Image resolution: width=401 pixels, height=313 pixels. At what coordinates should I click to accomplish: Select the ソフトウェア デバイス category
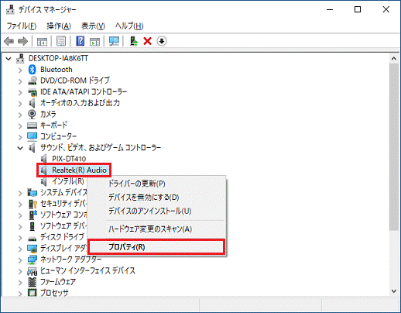click(x=63, y=226)
